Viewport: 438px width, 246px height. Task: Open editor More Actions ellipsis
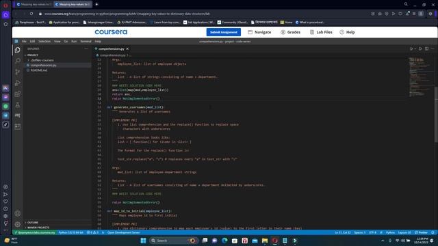tap(433, 49)
